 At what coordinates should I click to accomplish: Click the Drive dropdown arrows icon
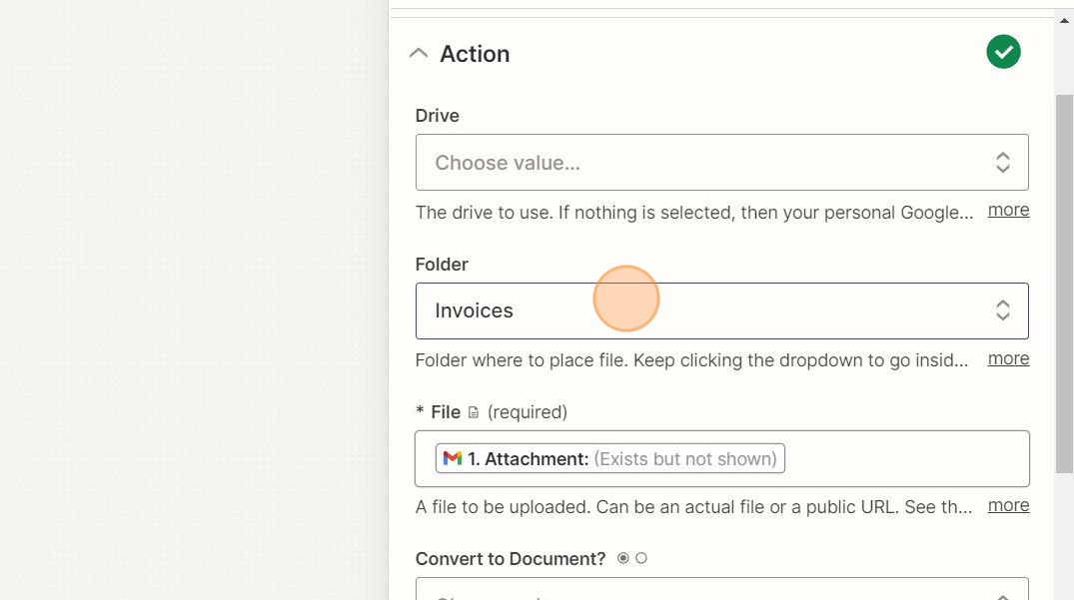(x=1002, y=163)
